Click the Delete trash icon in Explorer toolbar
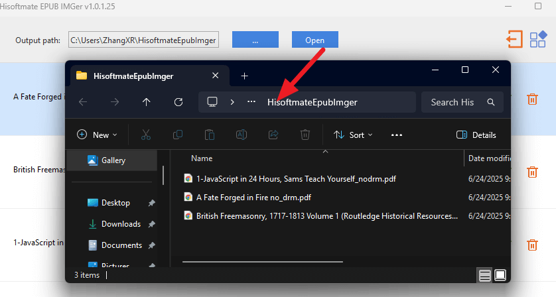 [305, 135]
